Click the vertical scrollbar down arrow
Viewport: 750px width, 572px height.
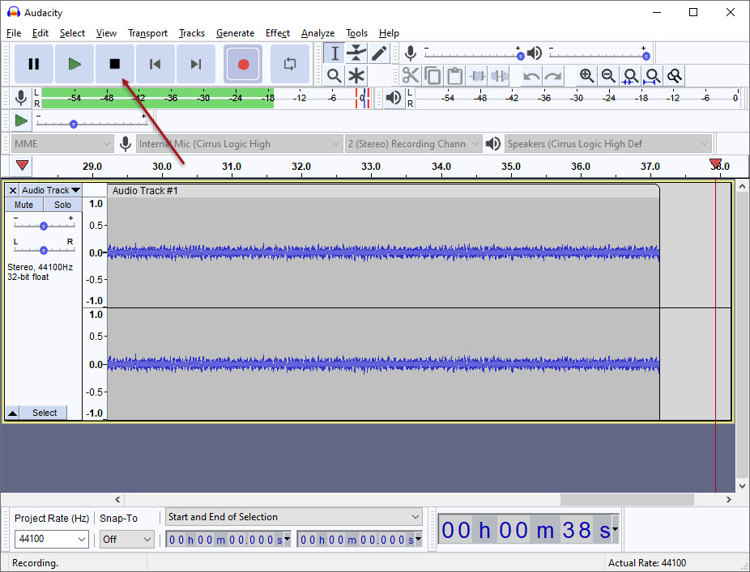(742, 486)
